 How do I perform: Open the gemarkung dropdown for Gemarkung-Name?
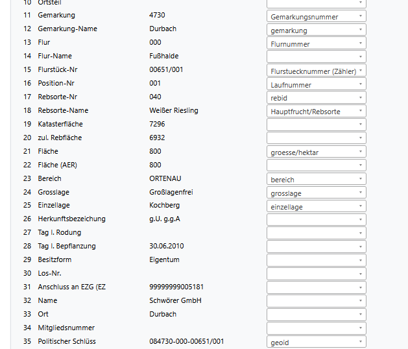(x=316, y=30)
